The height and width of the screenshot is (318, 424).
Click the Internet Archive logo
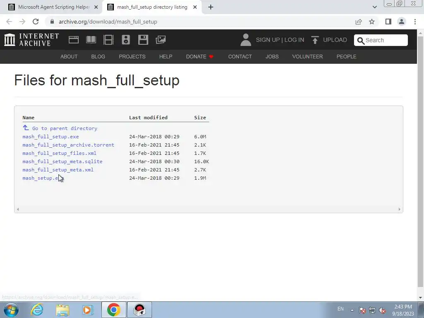pos(31,40)
